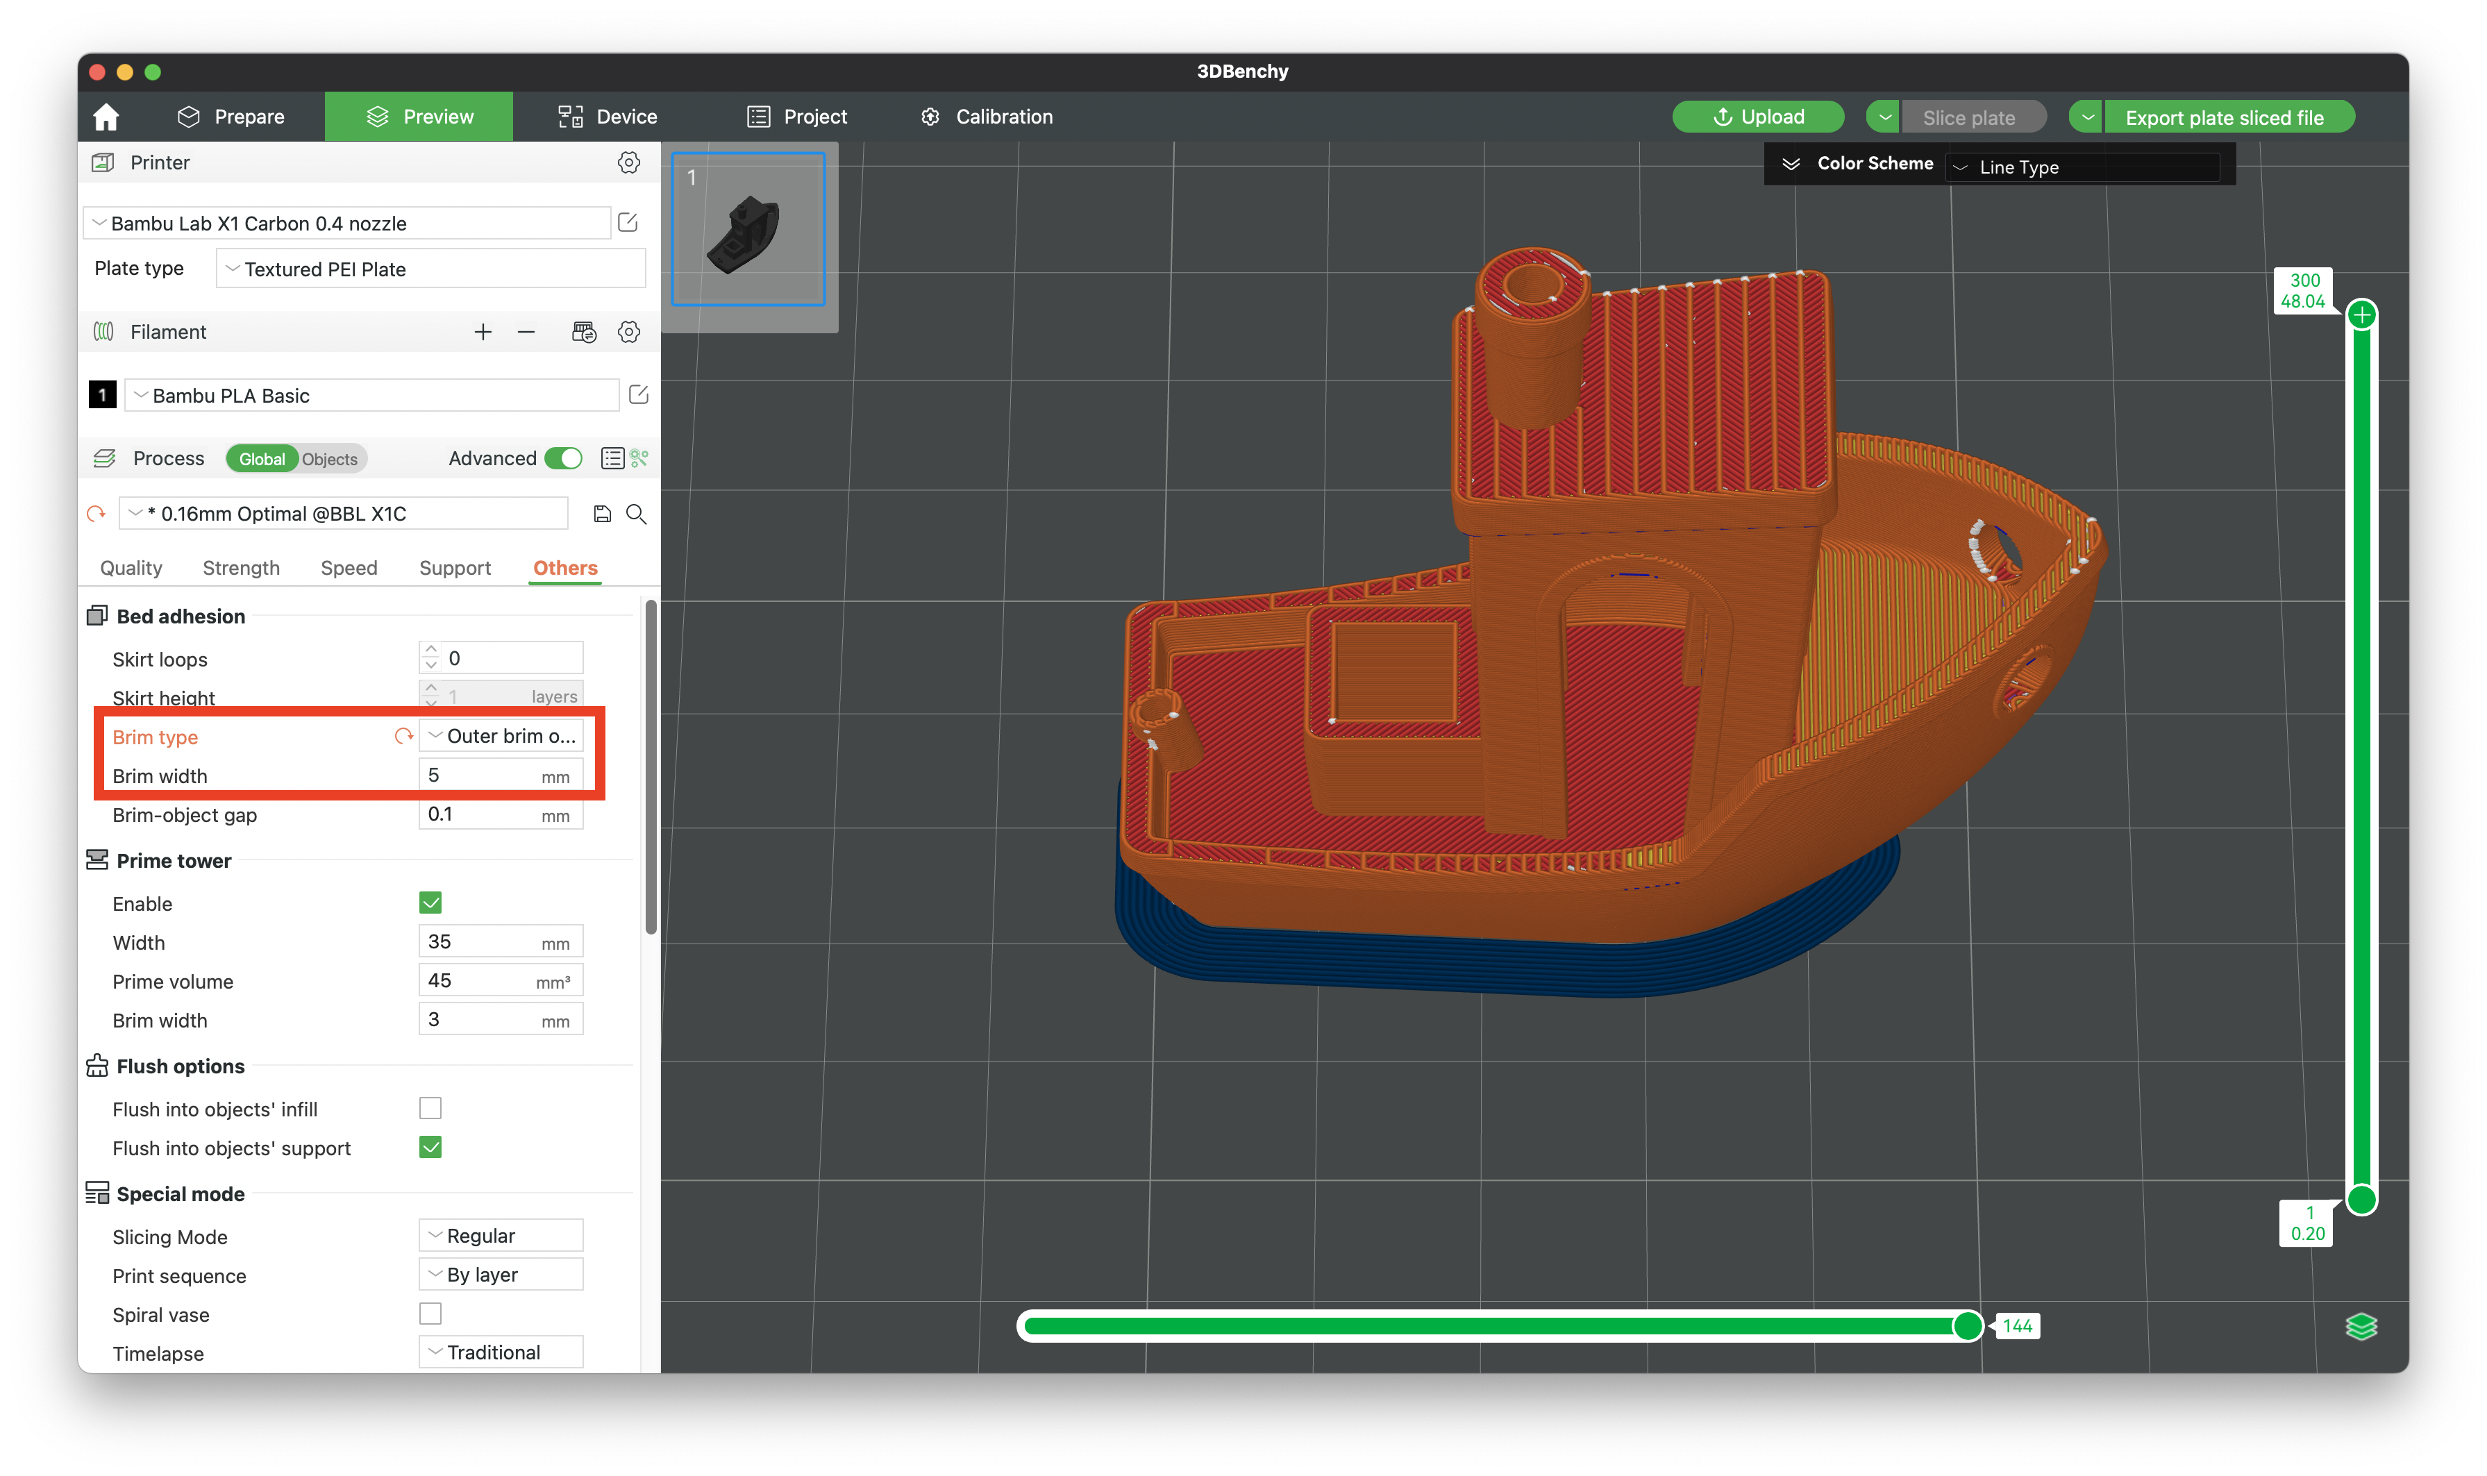Toggle the Advanced mode switch

[564, 458]
